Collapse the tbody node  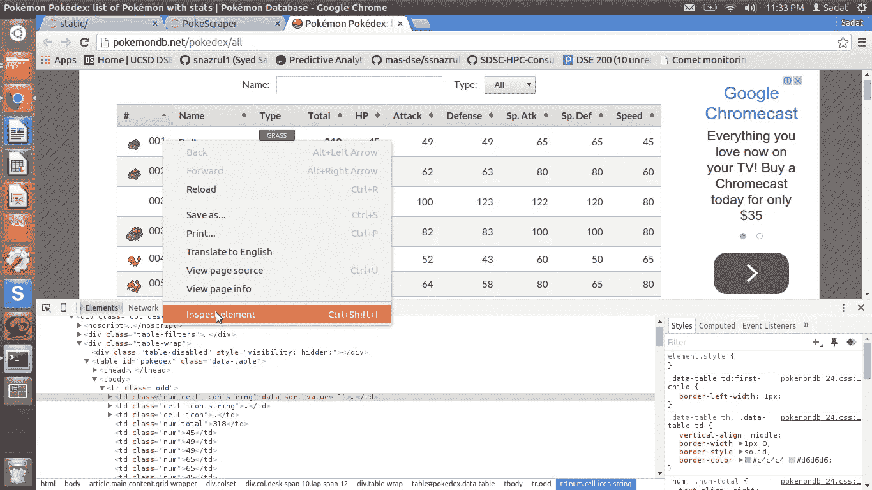tap(95, 379)
